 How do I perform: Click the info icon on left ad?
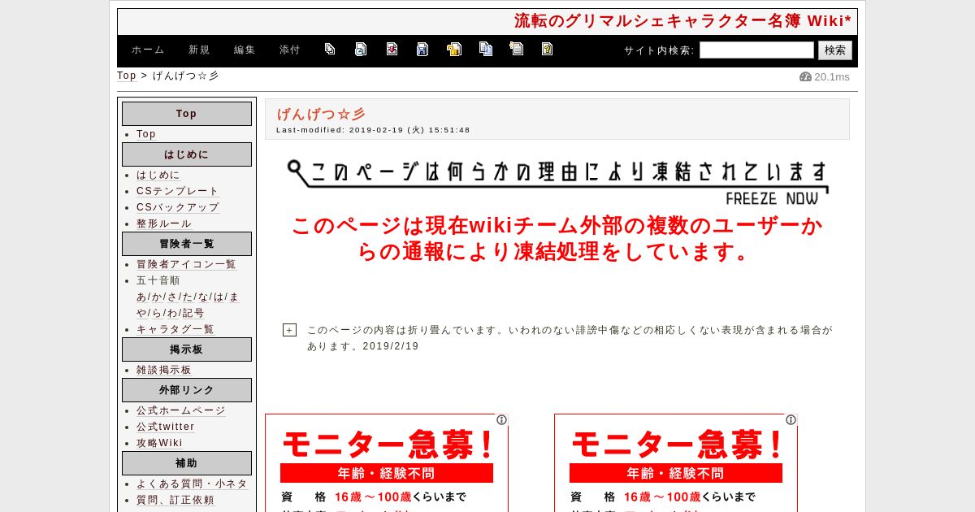501,420
